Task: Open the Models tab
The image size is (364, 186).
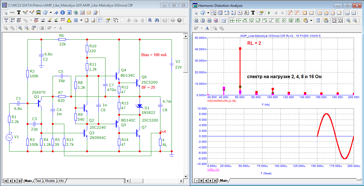Action: [x=50, y=181]
